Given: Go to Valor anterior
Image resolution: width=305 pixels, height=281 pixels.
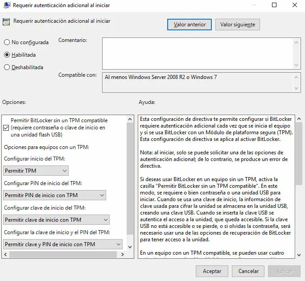Looking at the screenshot, I should (x=190, y=25).
